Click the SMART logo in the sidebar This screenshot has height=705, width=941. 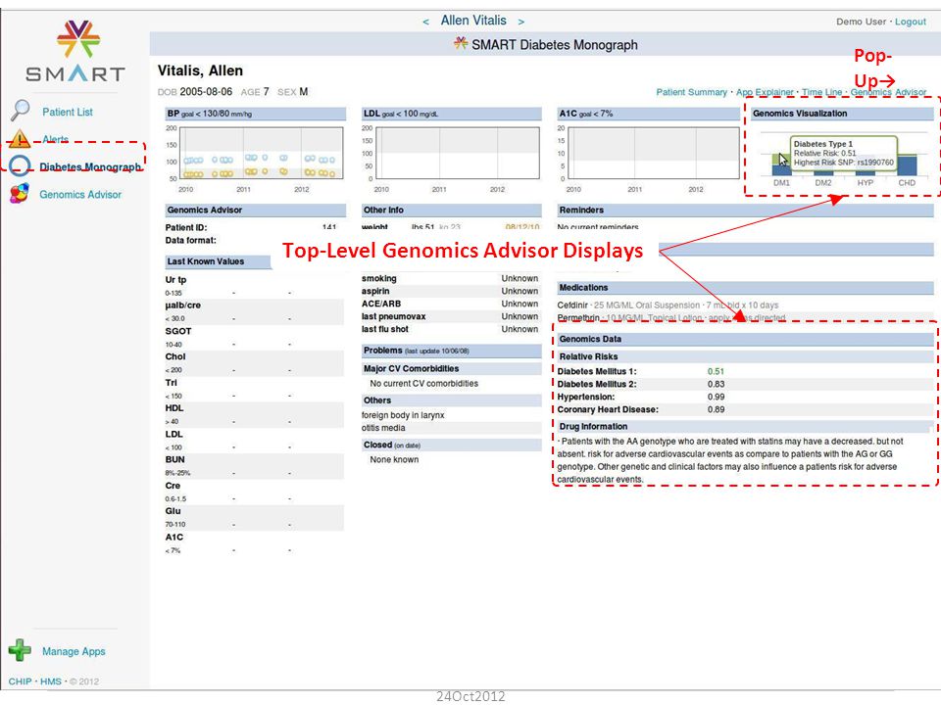76,51
